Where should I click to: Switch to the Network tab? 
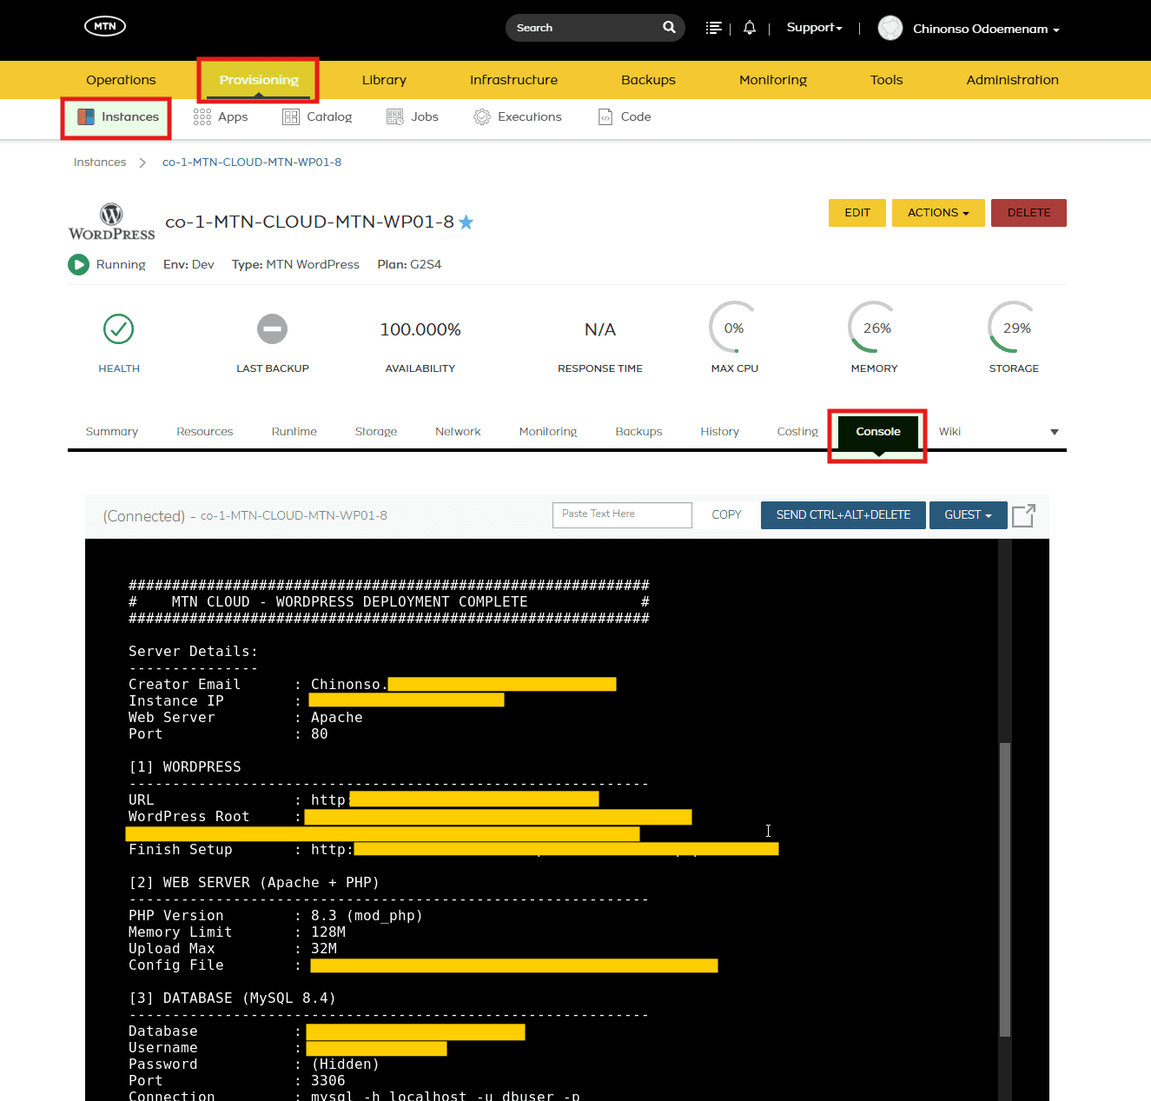tap(458, 432)
